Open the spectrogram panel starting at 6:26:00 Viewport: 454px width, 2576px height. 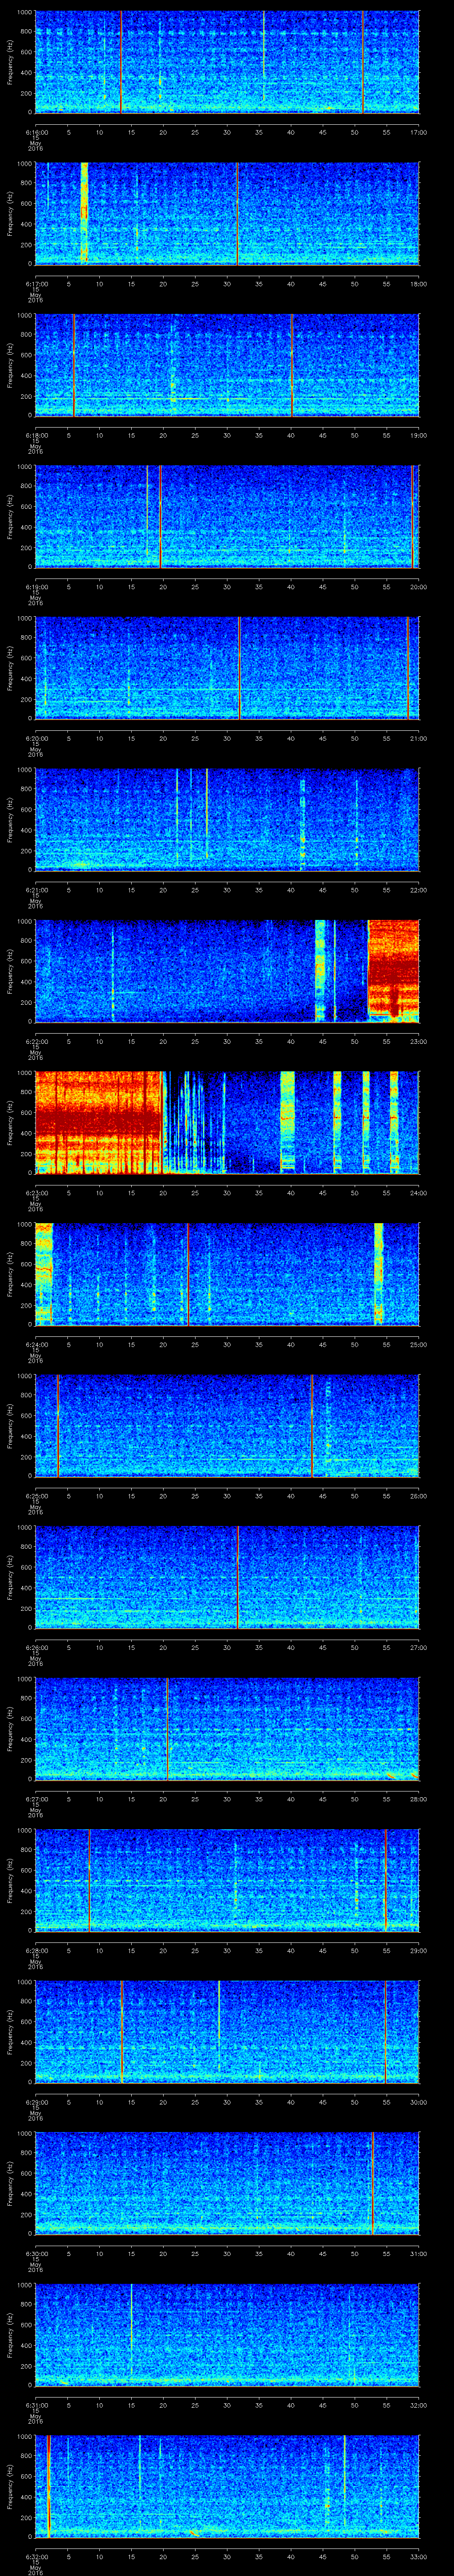coord(227,1578)
